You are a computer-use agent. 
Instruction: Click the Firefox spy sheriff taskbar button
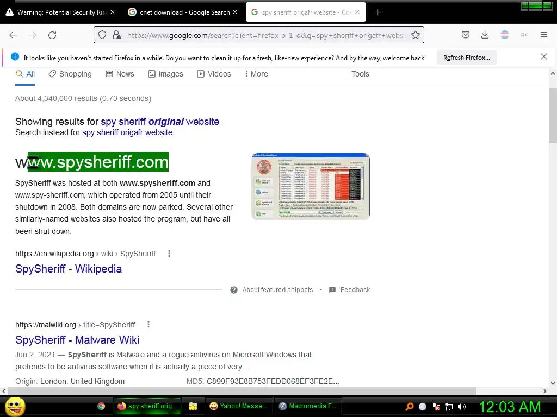[x=147, y=406]
